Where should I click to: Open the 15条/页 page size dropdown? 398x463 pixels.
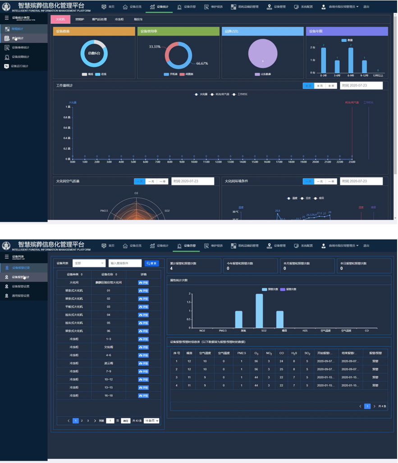[x=152, y=421]
